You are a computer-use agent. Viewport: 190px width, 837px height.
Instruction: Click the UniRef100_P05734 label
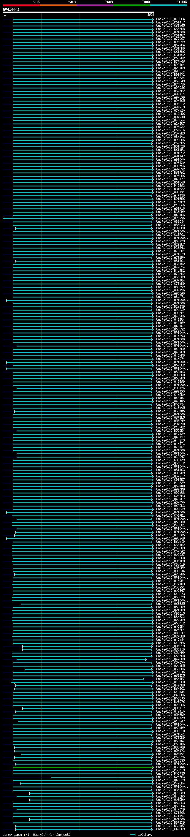170,404
